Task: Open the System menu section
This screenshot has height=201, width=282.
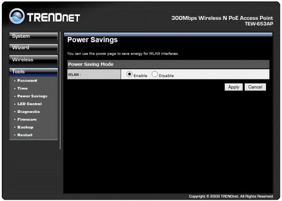Action: click(x=33, y=36)
